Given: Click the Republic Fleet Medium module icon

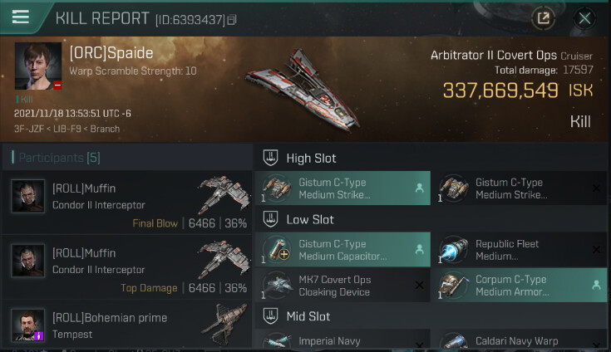Looking at the screenshot, I should click(x=454, y=250).
